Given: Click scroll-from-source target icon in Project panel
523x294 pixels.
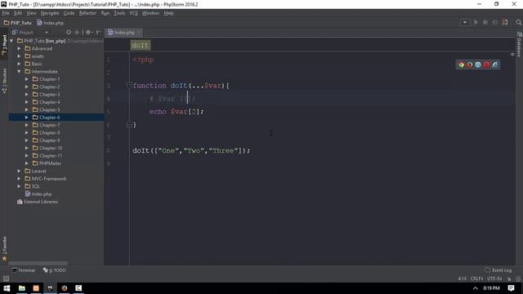Looking at the screenshot, I should 69,33.
